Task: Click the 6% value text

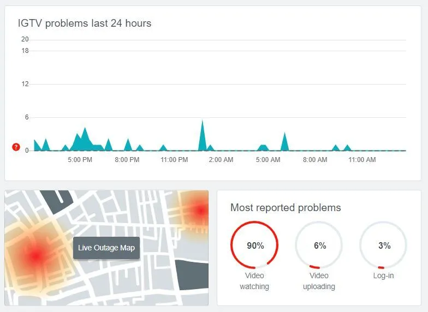Action: pos(320,245)
